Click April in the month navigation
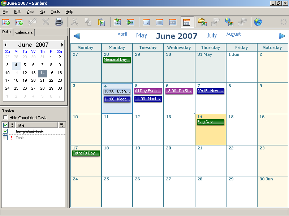The image size is (289, 216). point(122,35)
